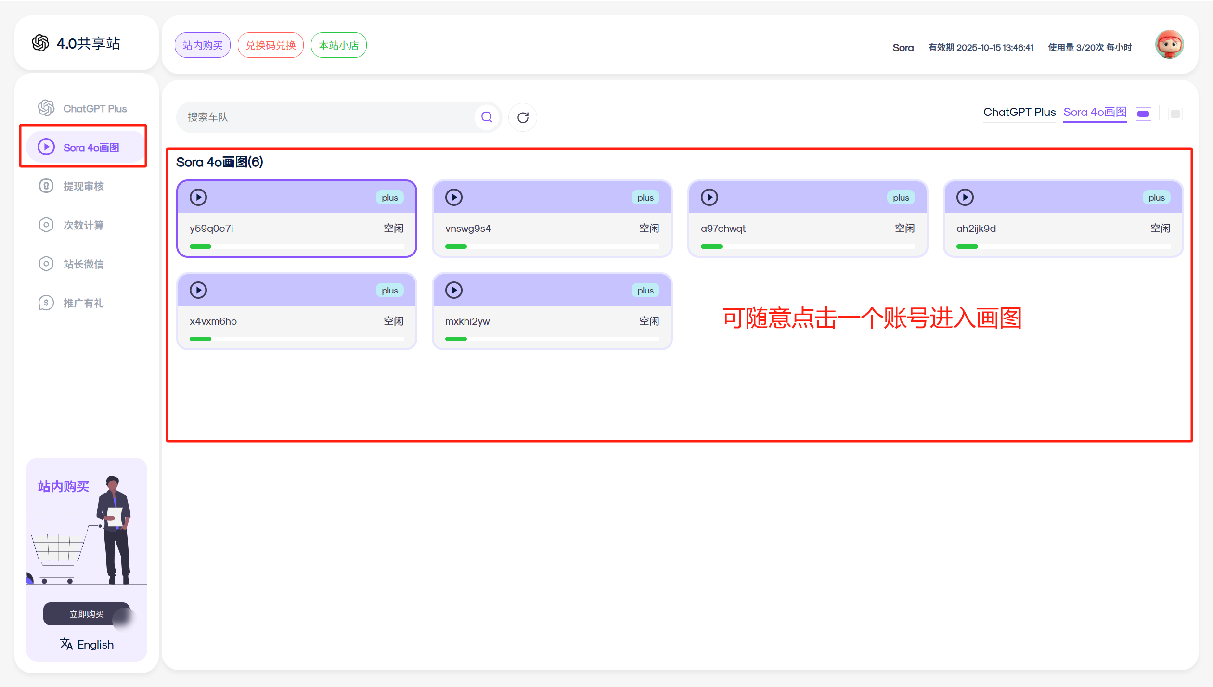1213x687 pixels.
Task: Select the gray compact layout toggle
Action: tap(1175, 114)
